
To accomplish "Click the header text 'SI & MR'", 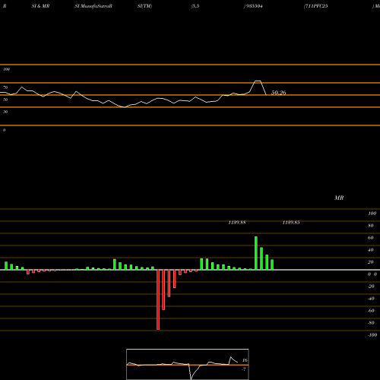I will click(40, 6).
